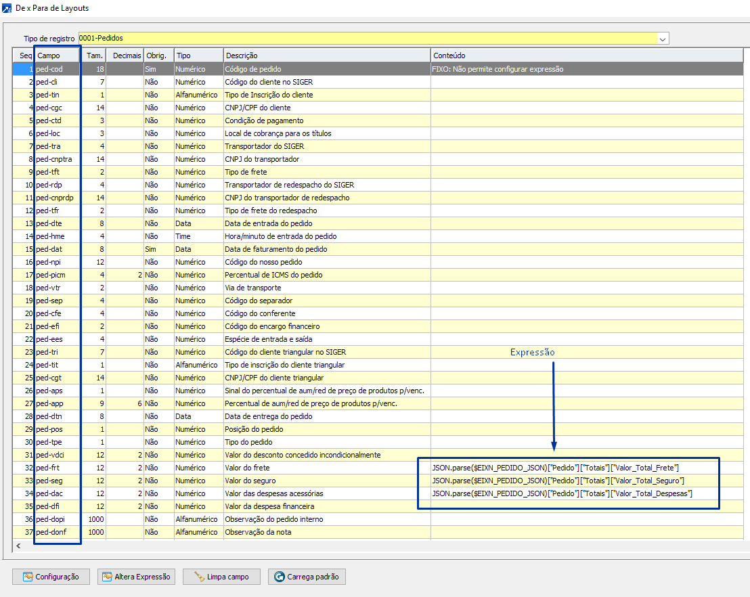Screen dimensions: 750x597
Task: Expand the Tipo de registro dropdown arrow
Action: click(x=663, y=39)
